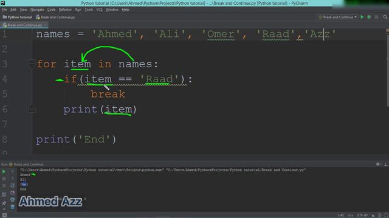Click the line:column position in status bar
This screenshot has width=389, height=218.
coord(340,216)
